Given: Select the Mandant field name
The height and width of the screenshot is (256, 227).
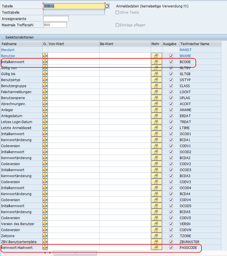Looking at the screenshot, I should (x=8, y=50).
